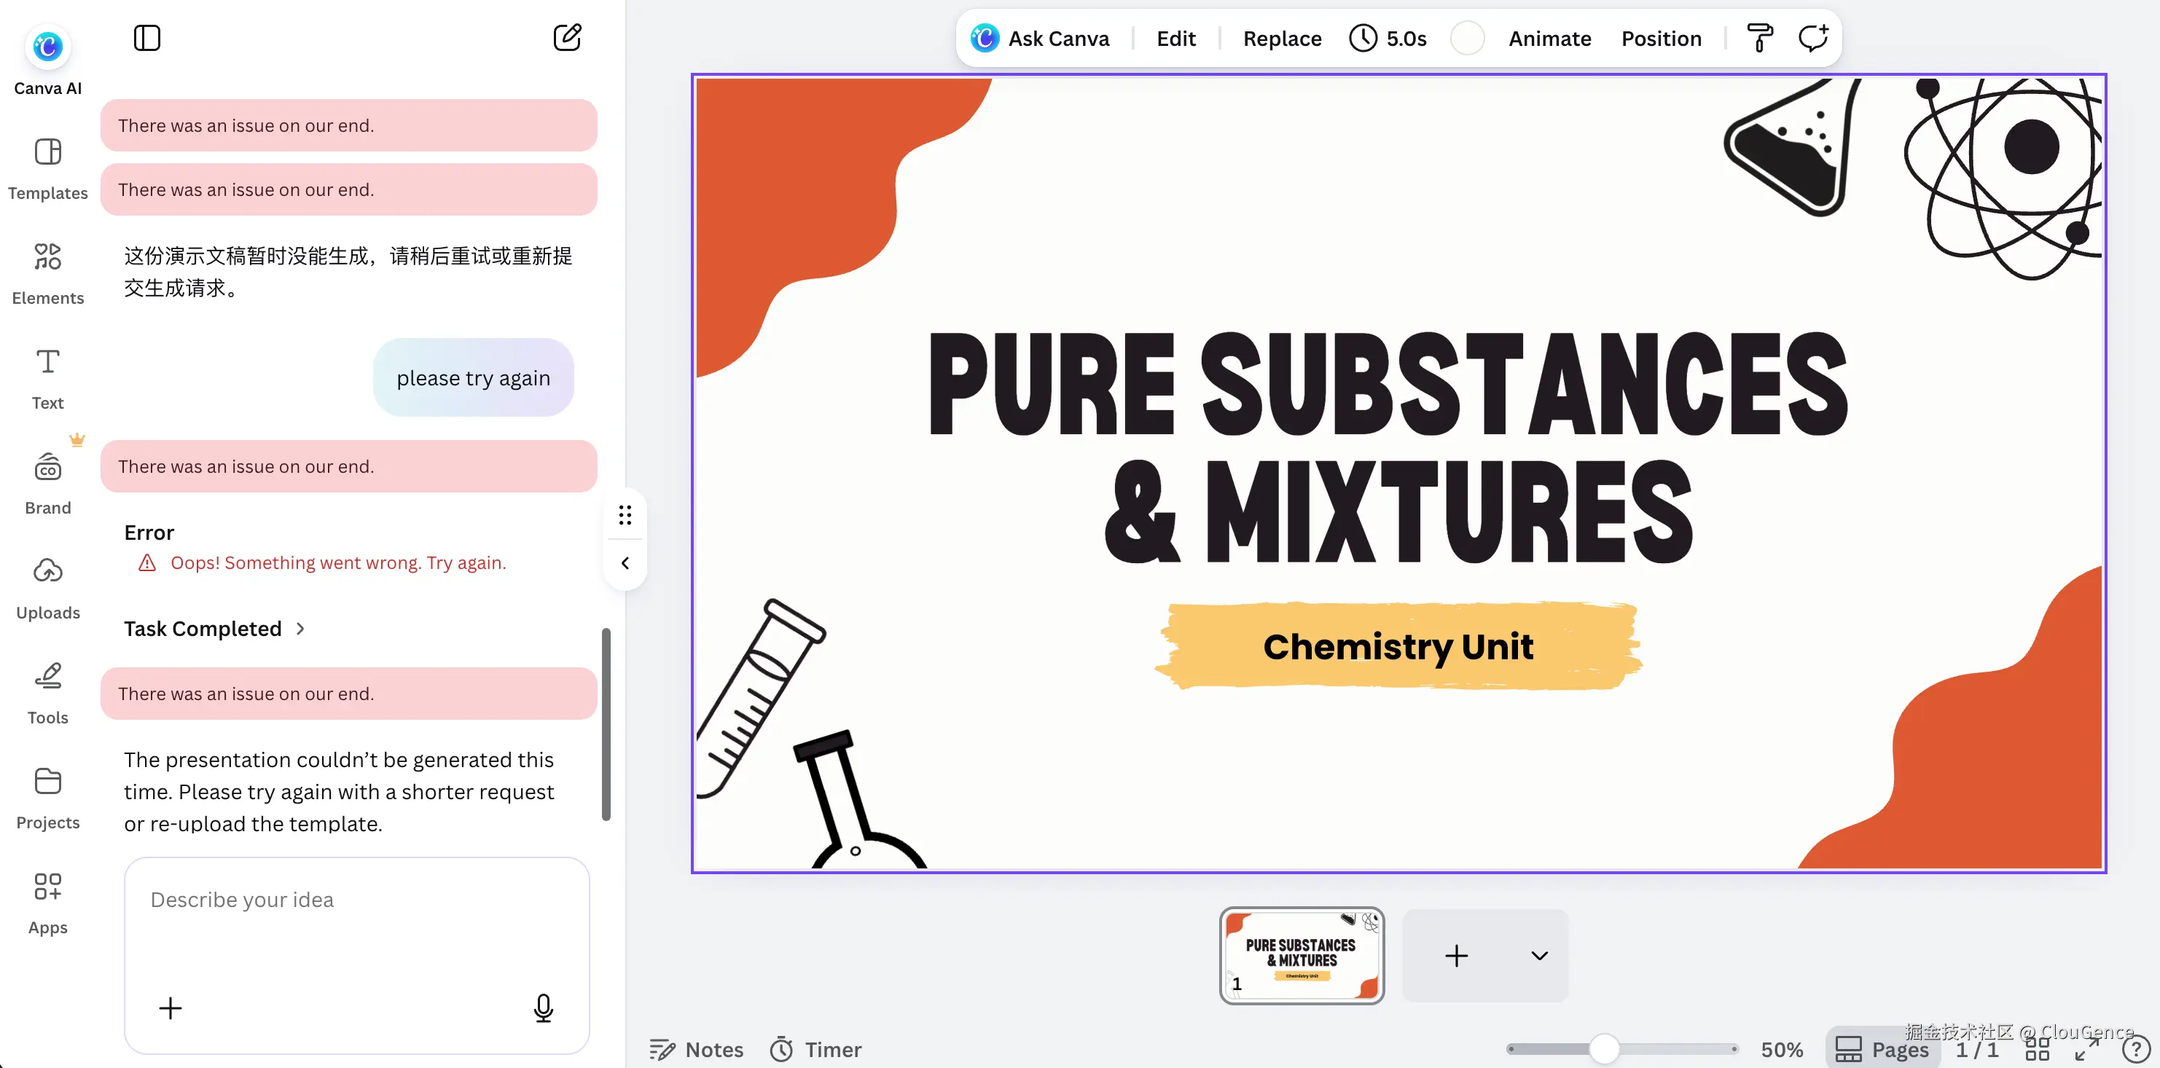This screenshot has width=2160, height=1068.
Task: Open the Position panel
Action: click(x=1661, y=39)
